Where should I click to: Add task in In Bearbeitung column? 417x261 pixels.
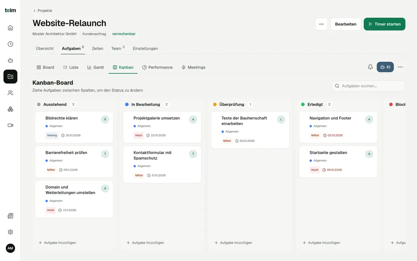point(145,243)
